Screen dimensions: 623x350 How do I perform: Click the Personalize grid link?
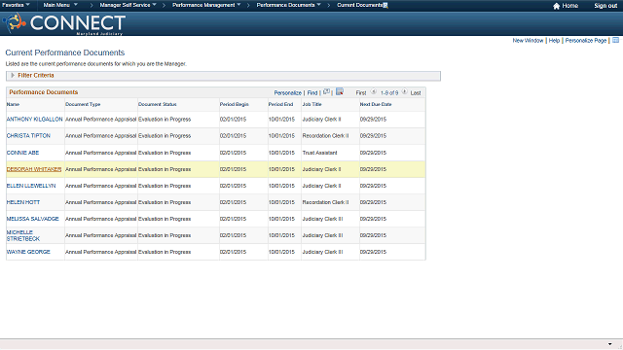(288, 92)
